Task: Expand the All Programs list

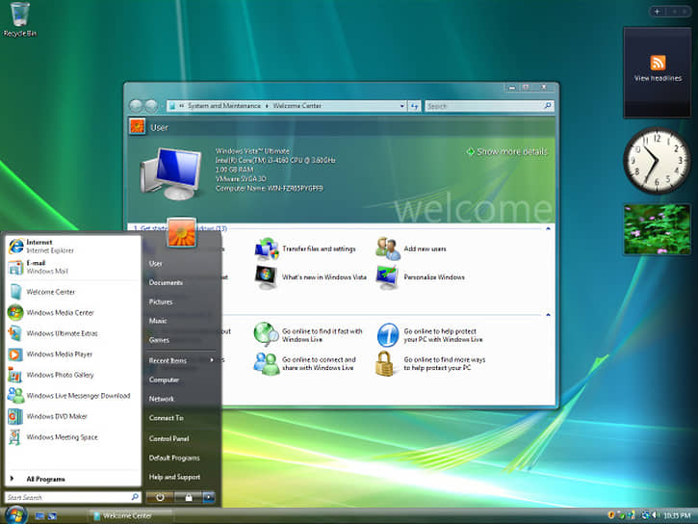Action: [45, 478]
